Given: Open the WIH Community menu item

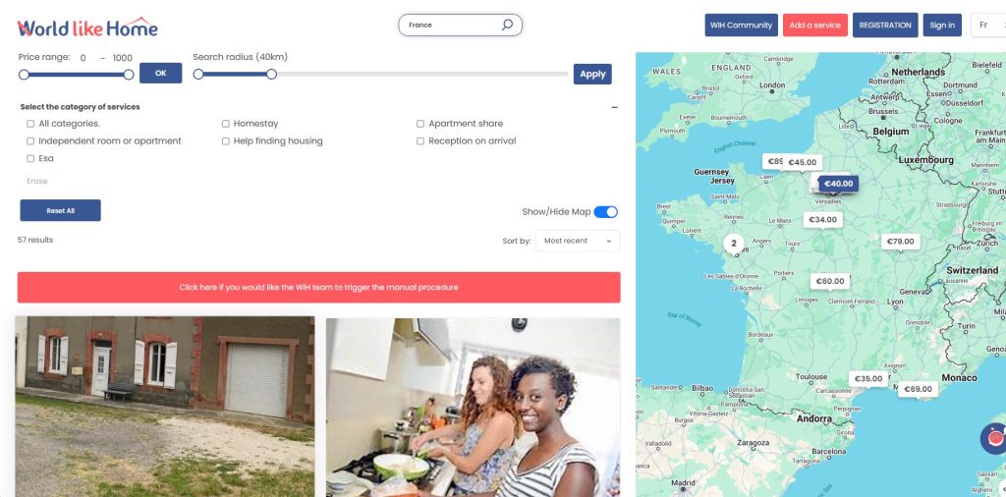Looking at the screenshot, I should click(x=741, y=25).
